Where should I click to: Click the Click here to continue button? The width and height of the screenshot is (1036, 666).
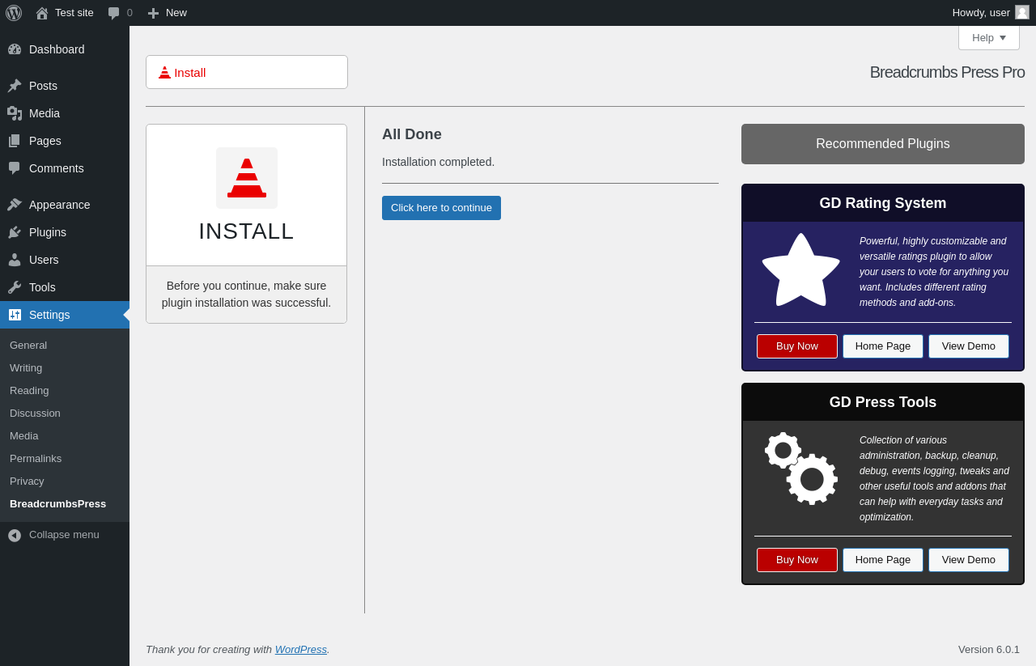[441, 208]
